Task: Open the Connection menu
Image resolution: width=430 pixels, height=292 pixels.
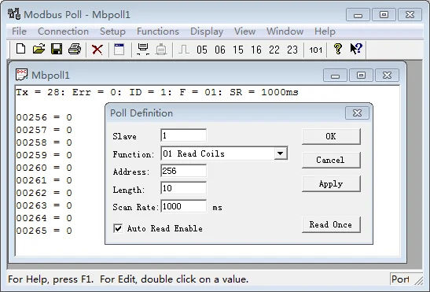Action: (63, 31)
